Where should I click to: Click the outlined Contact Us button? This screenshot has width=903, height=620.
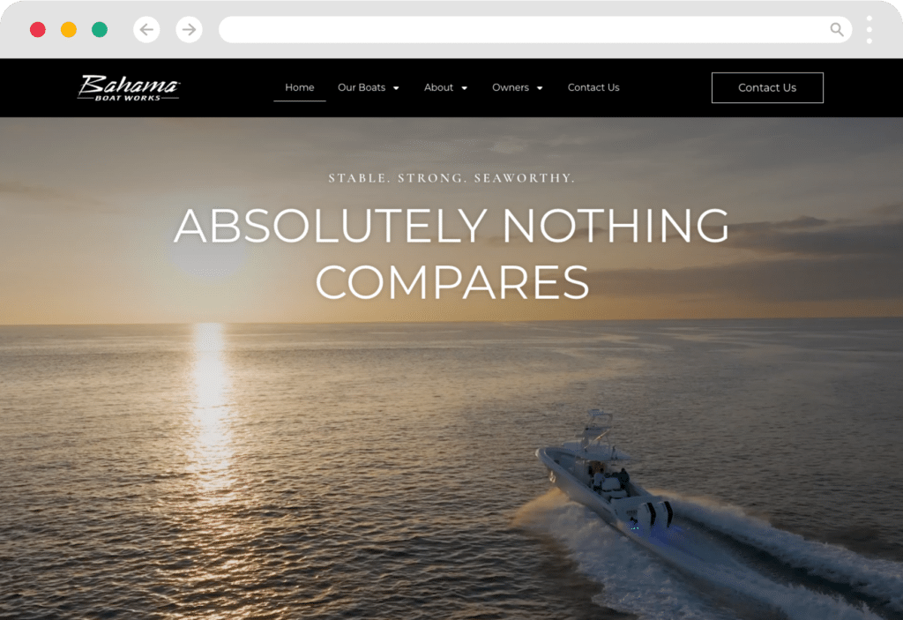point(767,87)
